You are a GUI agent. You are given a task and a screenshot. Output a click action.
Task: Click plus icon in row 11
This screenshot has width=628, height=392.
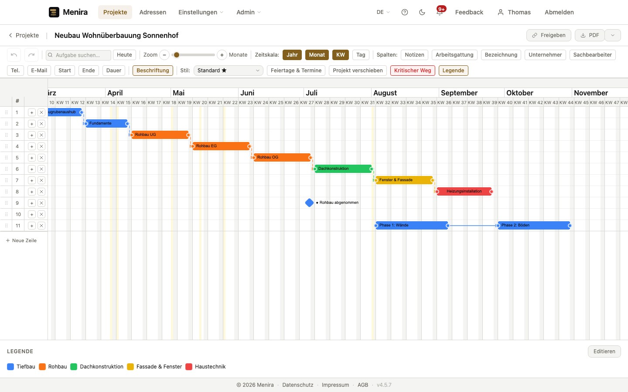tap(32, 226)
